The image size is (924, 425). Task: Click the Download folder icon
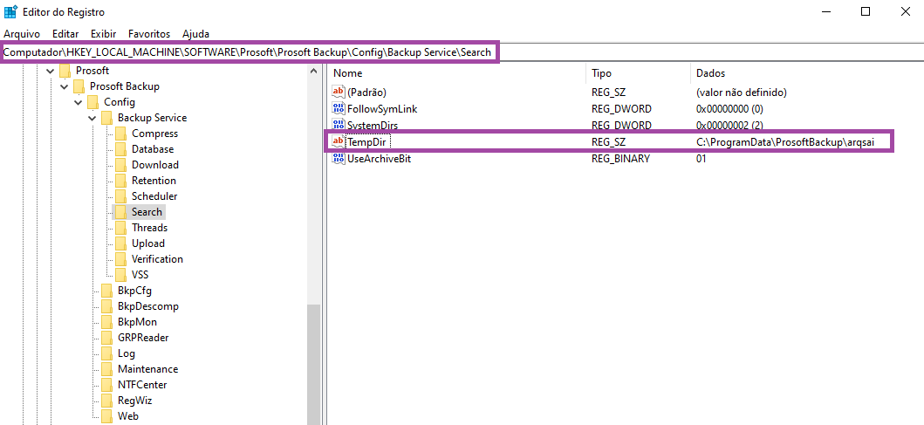(x=120, y=165)
